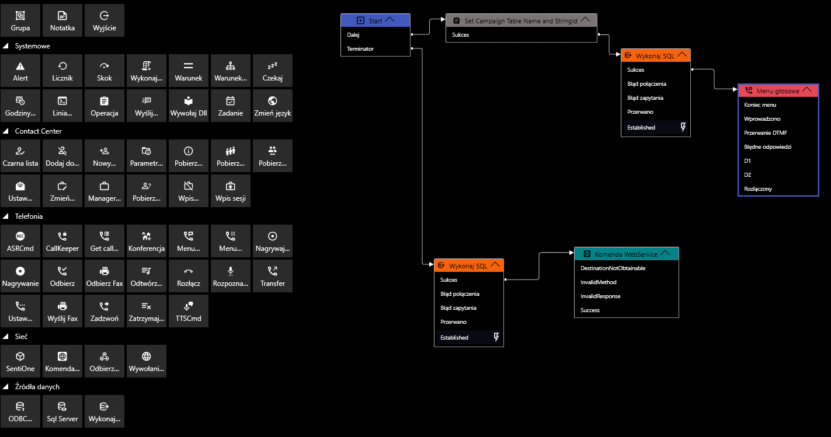This screenshot has height=437, width=831.
Task: Select the Alert tool under Systemowe
Action: click(x=20, y=70)
